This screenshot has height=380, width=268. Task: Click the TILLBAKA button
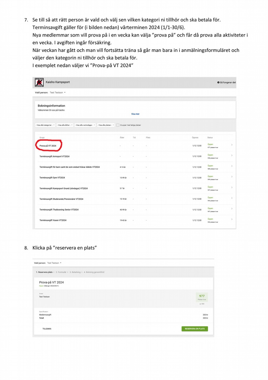click(x=47, y=329)
